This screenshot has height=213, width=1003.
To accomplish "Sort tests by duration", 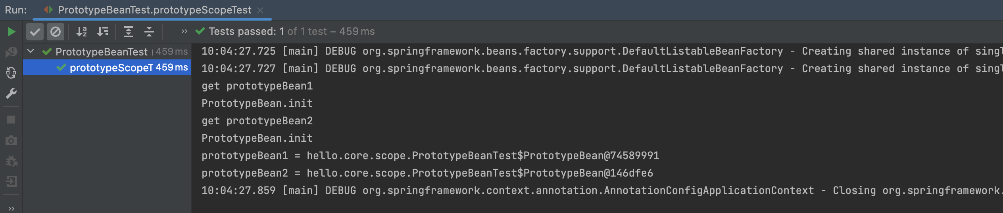I will 103,32.
